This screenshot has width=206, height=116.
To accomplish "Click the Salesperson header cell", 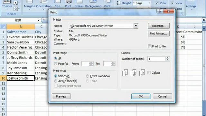I will tap(21, 32).
